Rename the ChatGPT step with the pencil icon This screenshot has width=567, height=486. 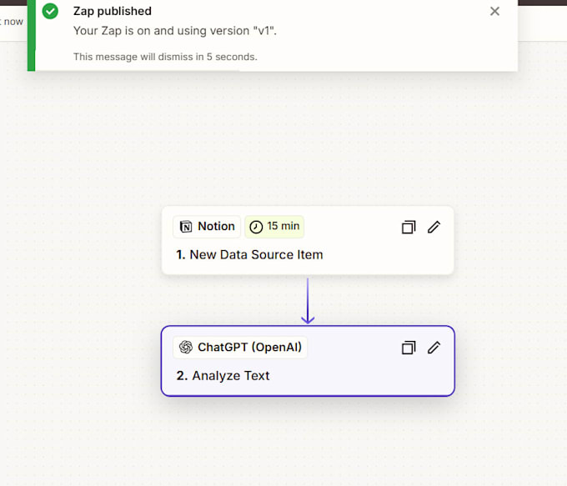pos(434,348)
